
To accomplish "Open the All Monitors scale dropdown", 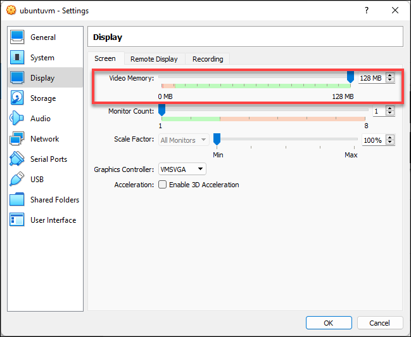I will (x=184, y=140).
